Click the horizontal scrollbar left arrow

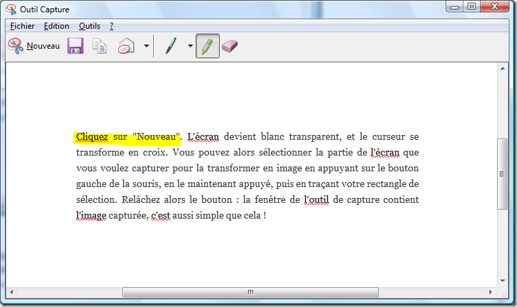(12, 292)
